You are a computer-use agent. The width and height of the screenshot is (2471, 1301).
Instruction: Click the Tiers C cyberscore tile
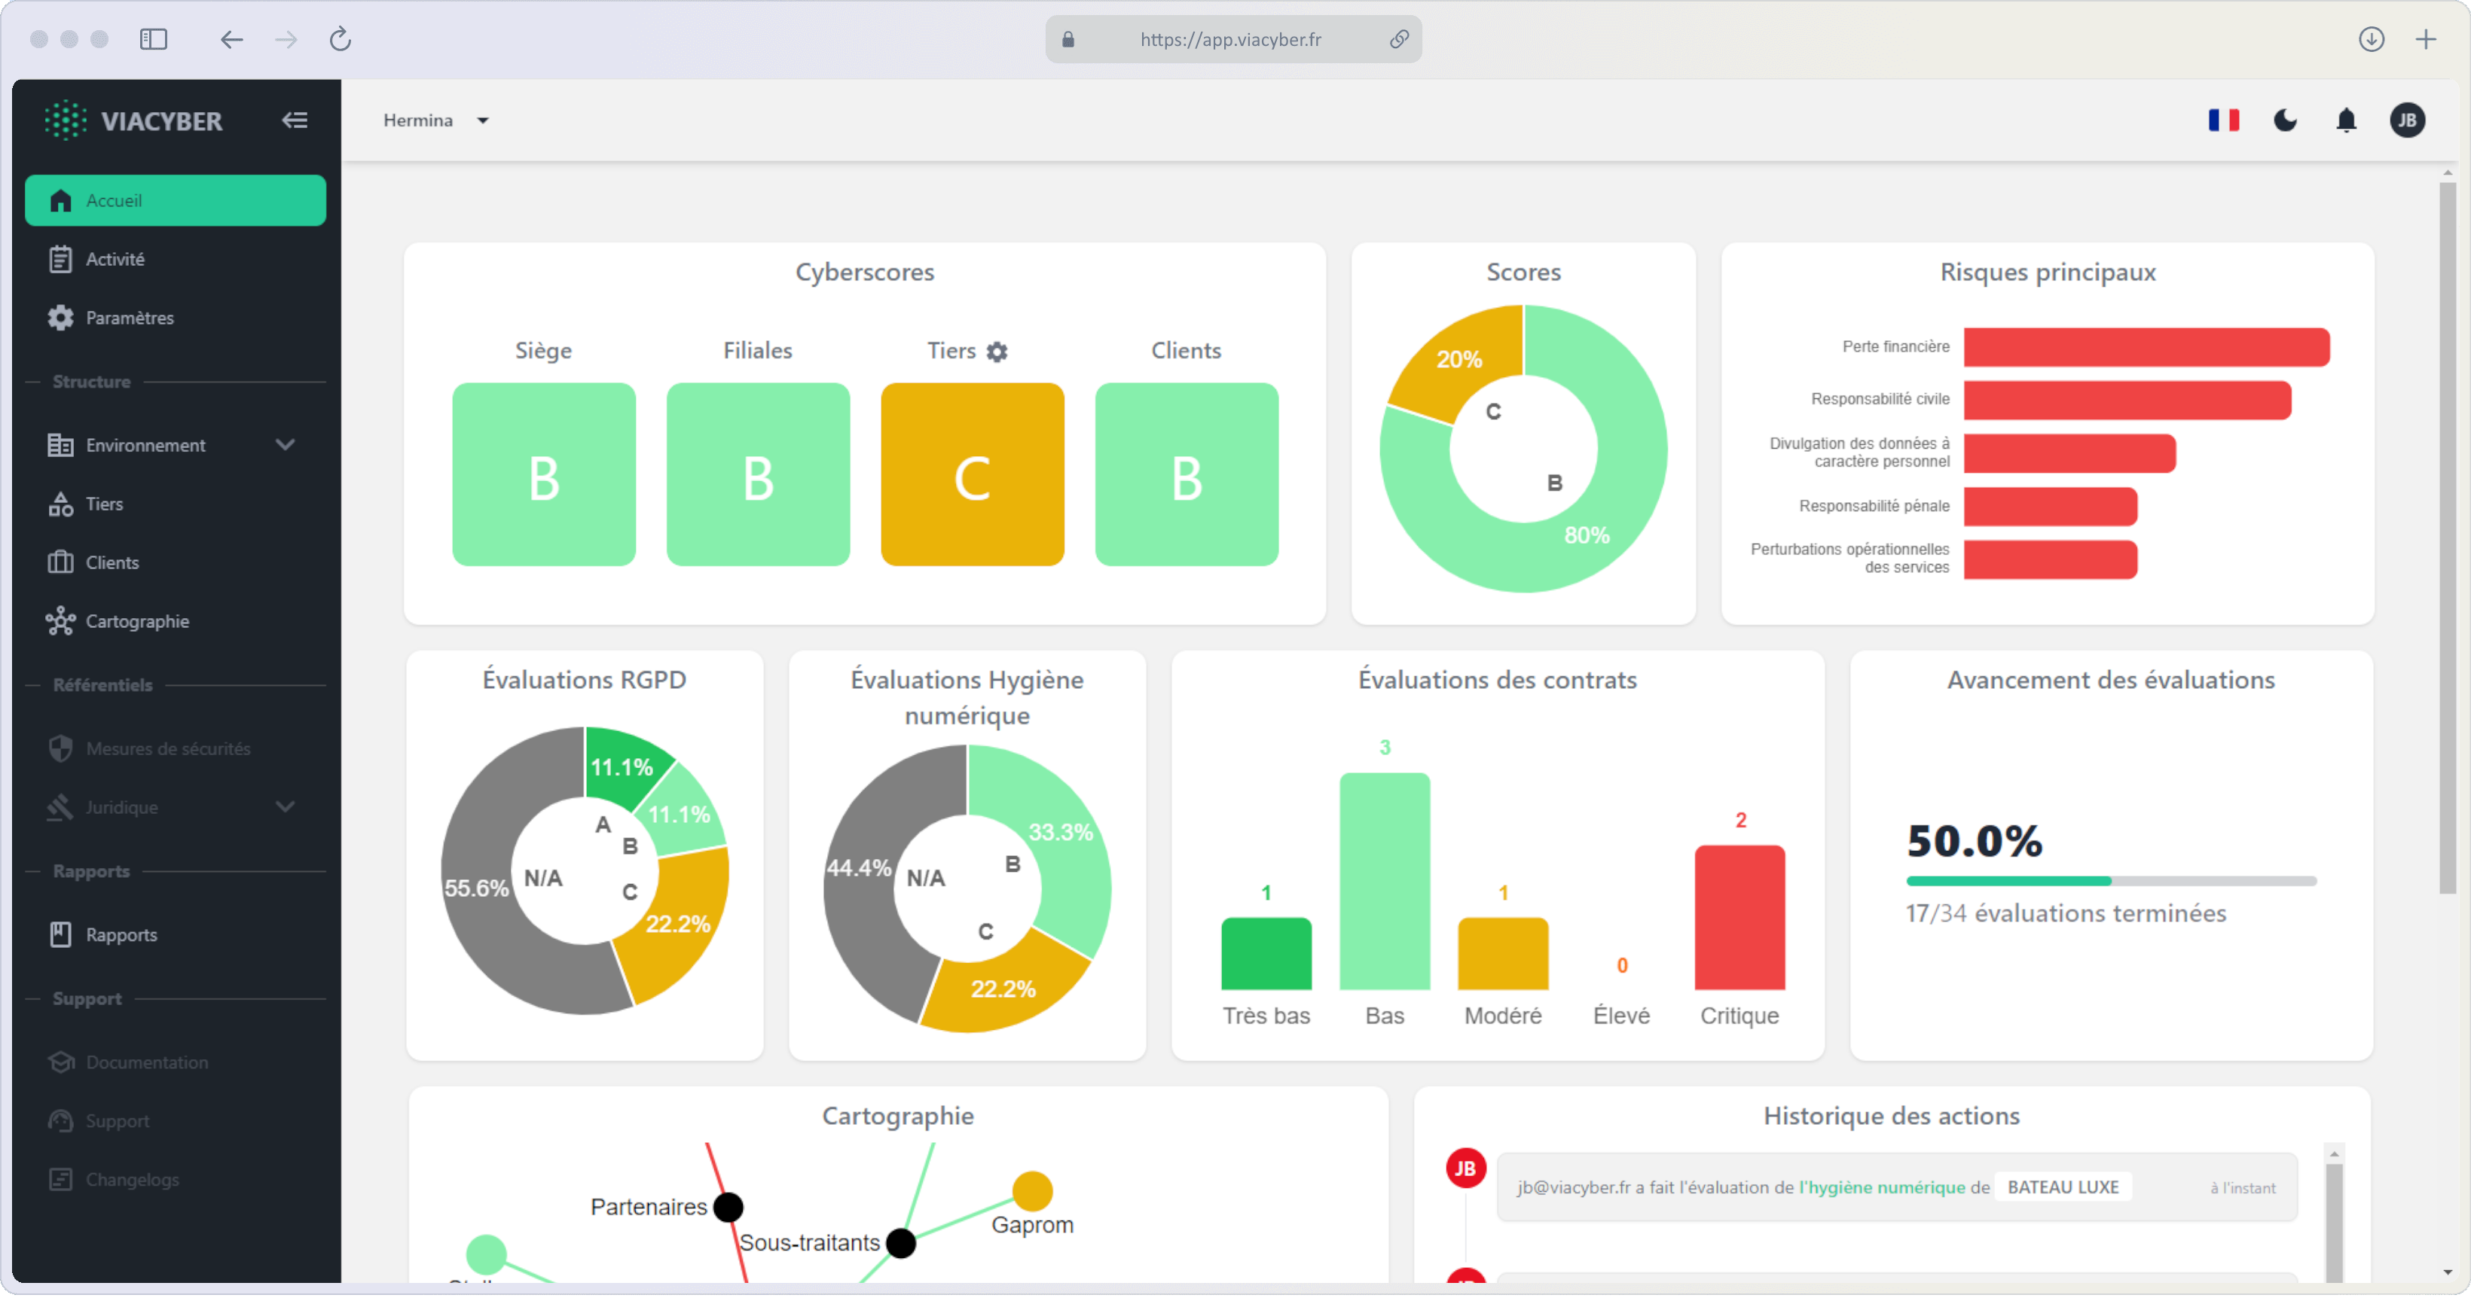click(x=972, y=476)
